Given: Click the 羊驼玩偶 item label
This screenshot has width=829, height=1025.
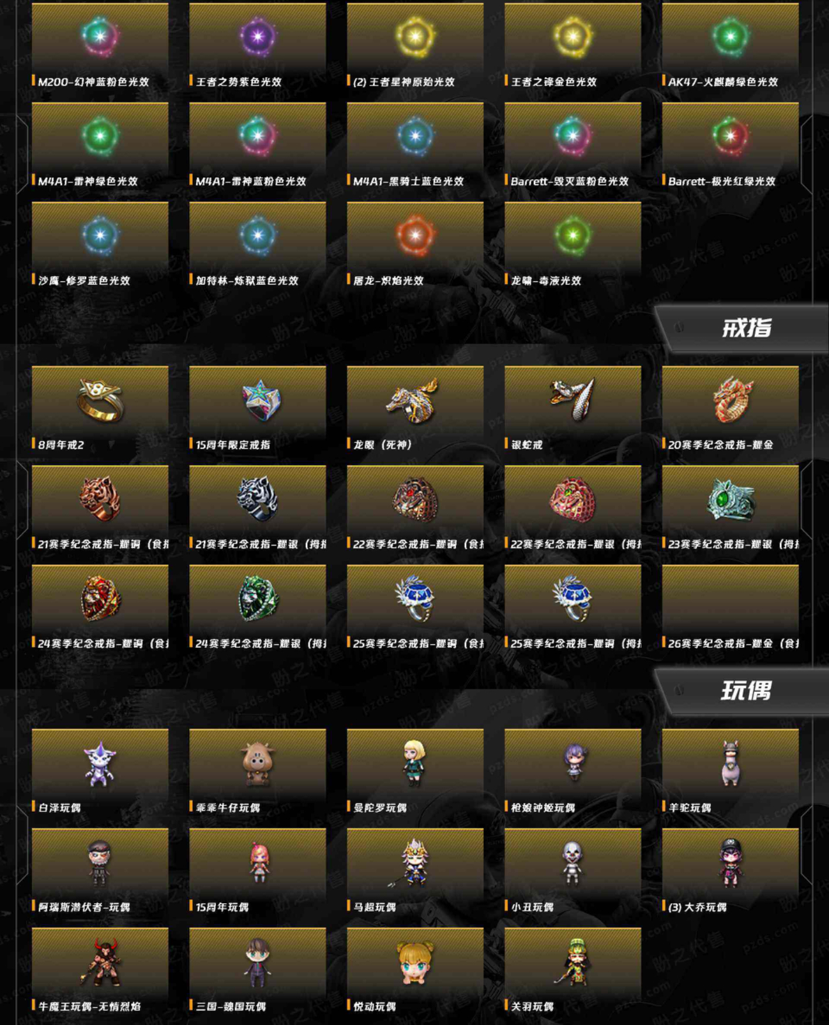Looking at the screenshot, I should tap(690, 808).
